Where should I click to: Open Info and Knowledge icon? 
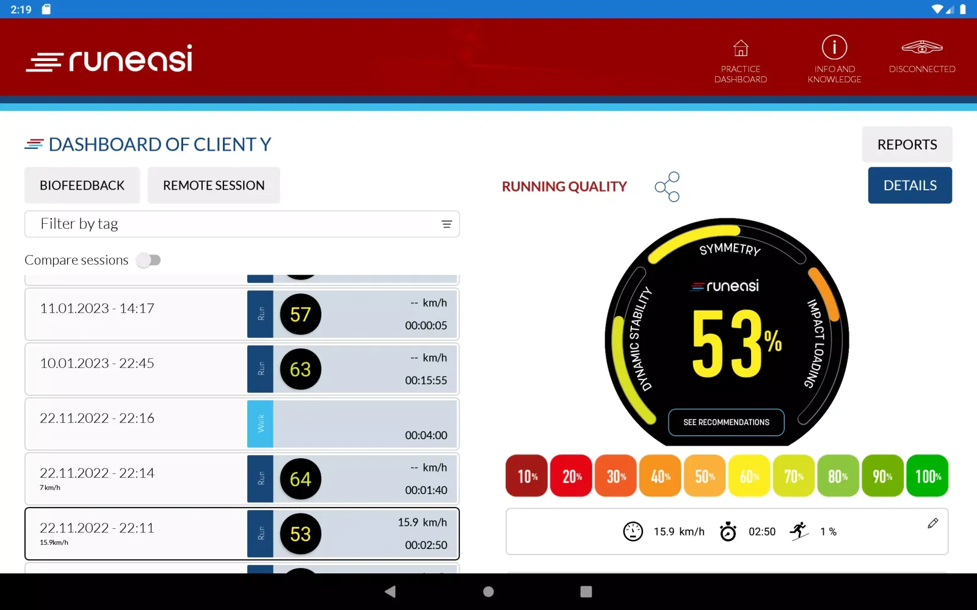tap(834, 47)
